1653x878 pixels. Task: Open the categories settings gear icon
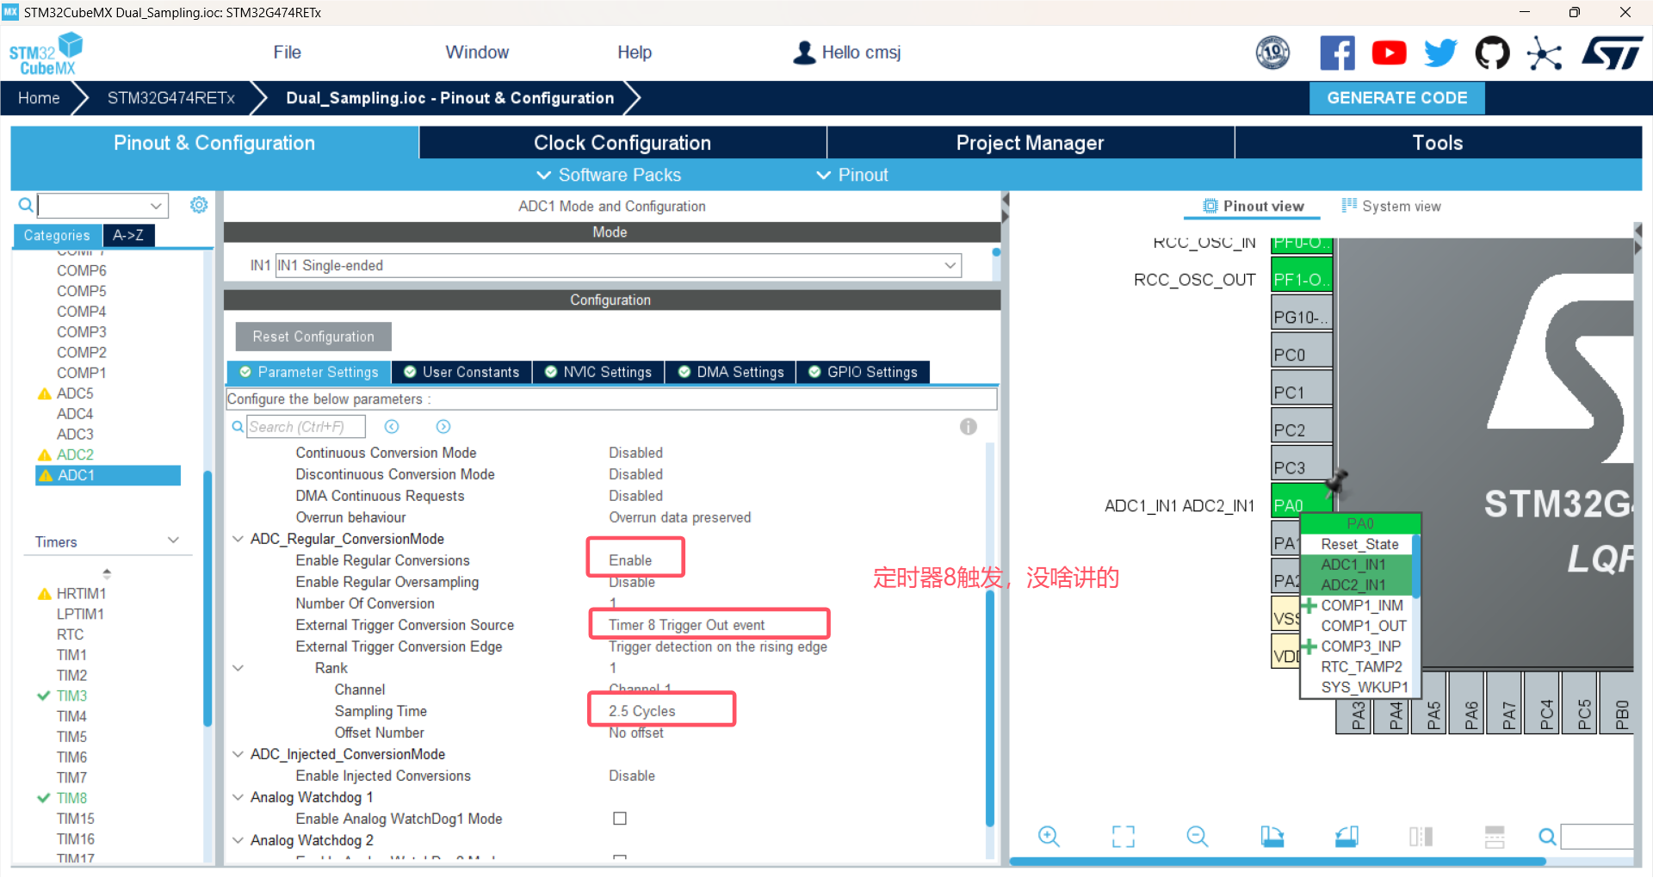(199, 205)
